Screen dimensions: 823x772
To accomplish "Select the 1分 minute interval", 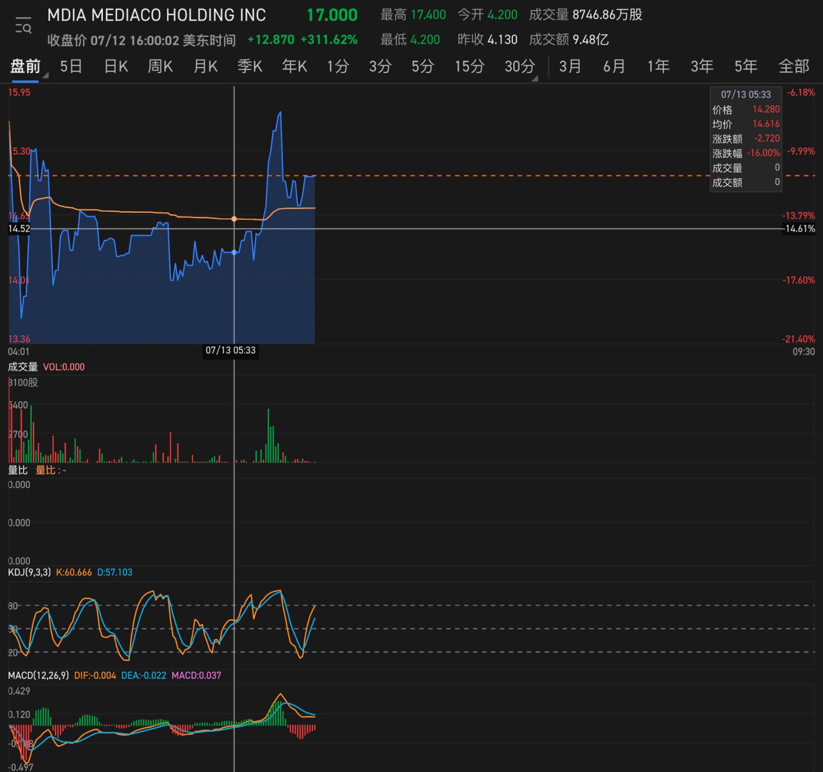I will [x=338, y=66].
